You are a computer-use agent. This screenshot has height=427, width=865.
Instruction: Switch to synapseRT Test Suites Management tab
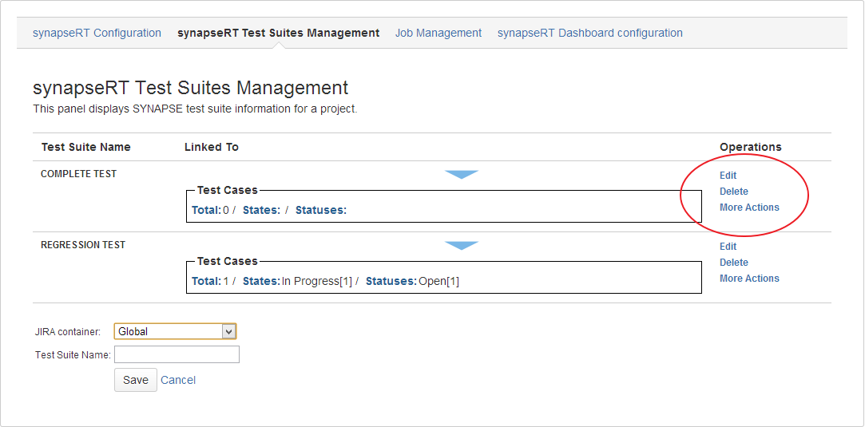tap(278, 33)
